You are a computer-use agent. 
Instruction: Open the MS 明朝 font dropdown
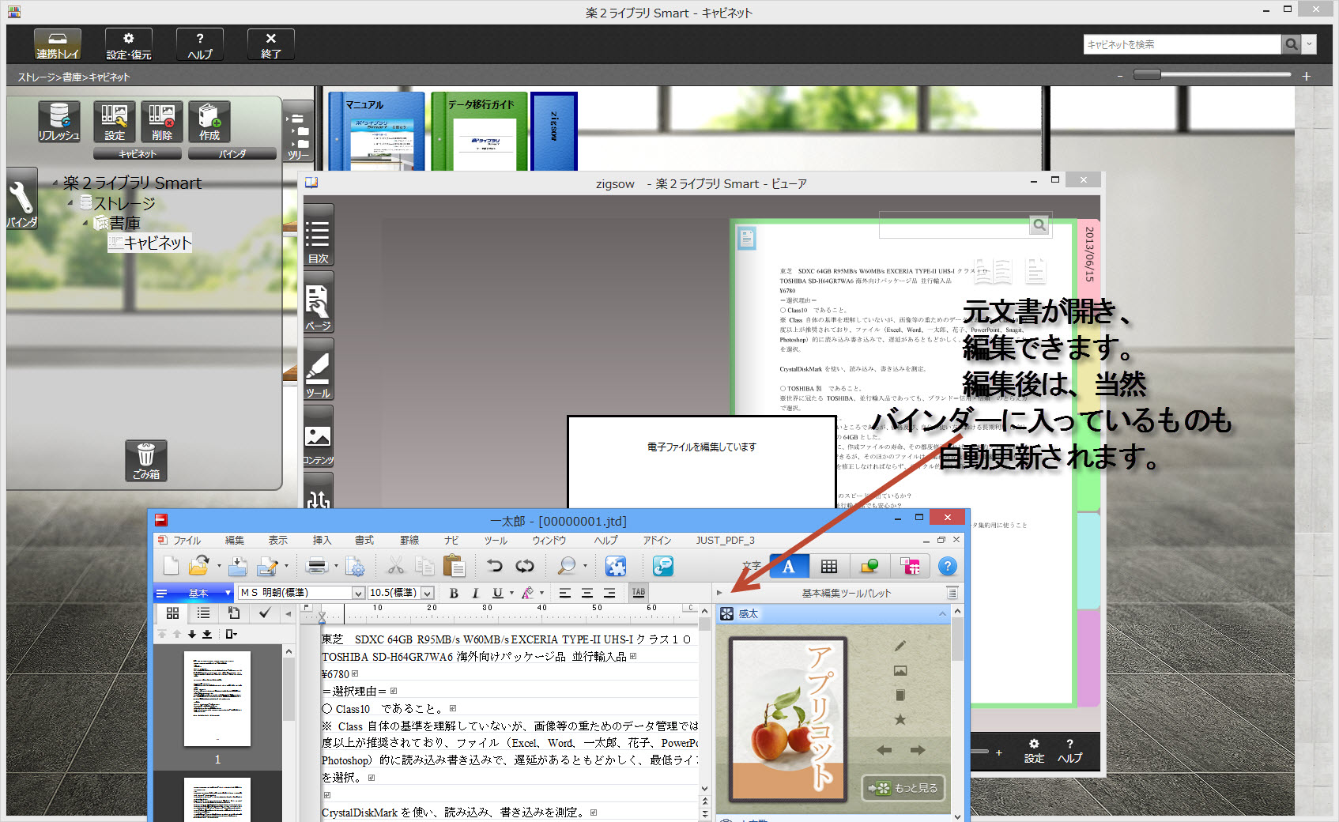pos(358,593)
